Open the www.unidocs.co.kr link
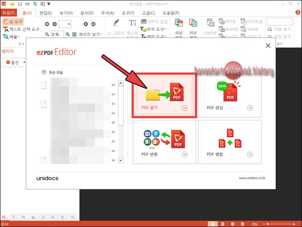Screen dimensions: 302x227 252,178
